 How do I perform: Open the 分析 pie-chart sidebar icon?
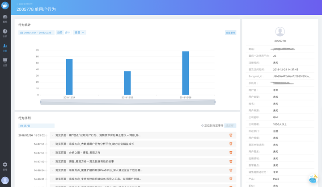tap(5, 31)
